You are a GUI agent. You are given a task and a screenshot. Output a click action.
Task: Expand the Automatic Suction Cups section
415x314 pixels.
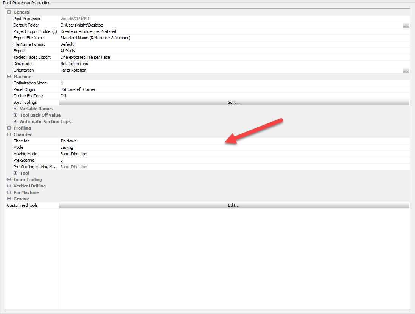click(14, 122)
